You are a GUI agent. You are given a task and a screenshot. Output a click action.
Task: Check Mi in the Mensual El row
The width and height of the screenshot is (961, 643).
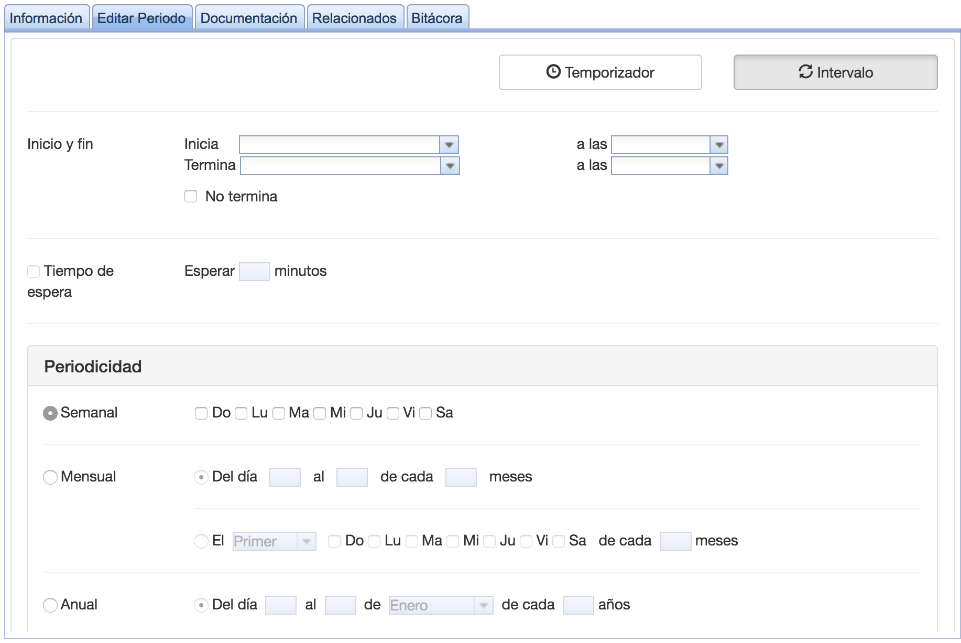pyautogui.click(x=453, y=541)
